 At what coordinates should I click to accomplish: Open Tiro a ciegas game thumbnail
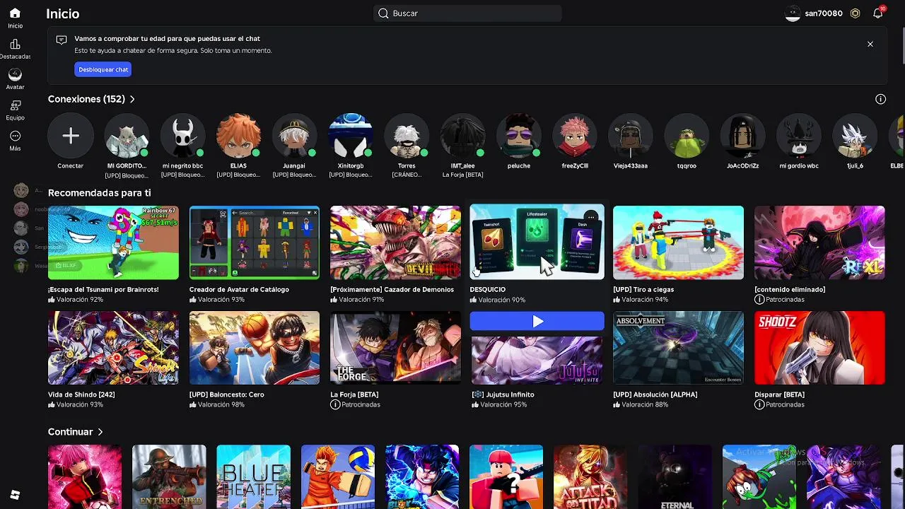(x=678, y=242)
